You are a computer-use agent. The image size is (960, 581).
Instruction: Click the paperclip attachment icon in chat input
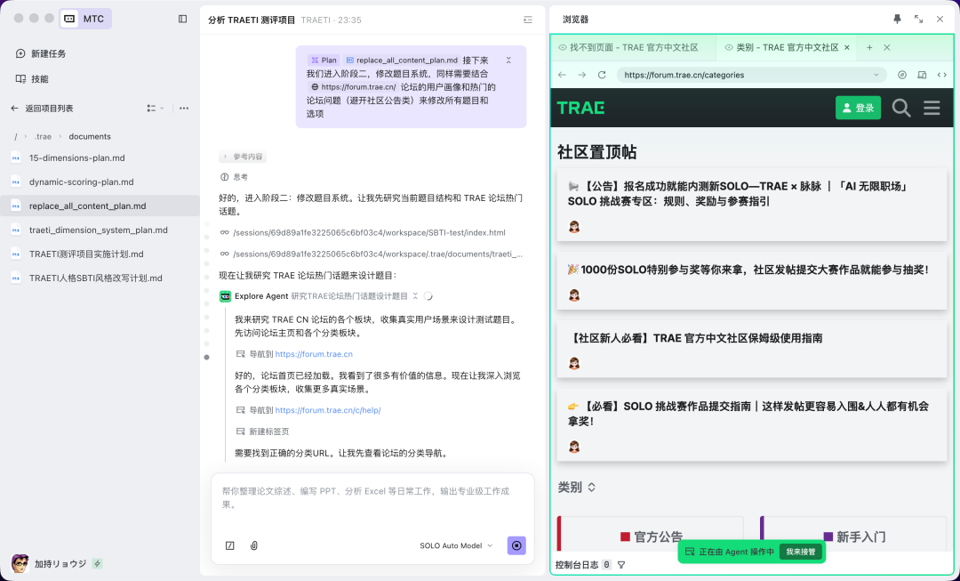click(x=253, y=545)
